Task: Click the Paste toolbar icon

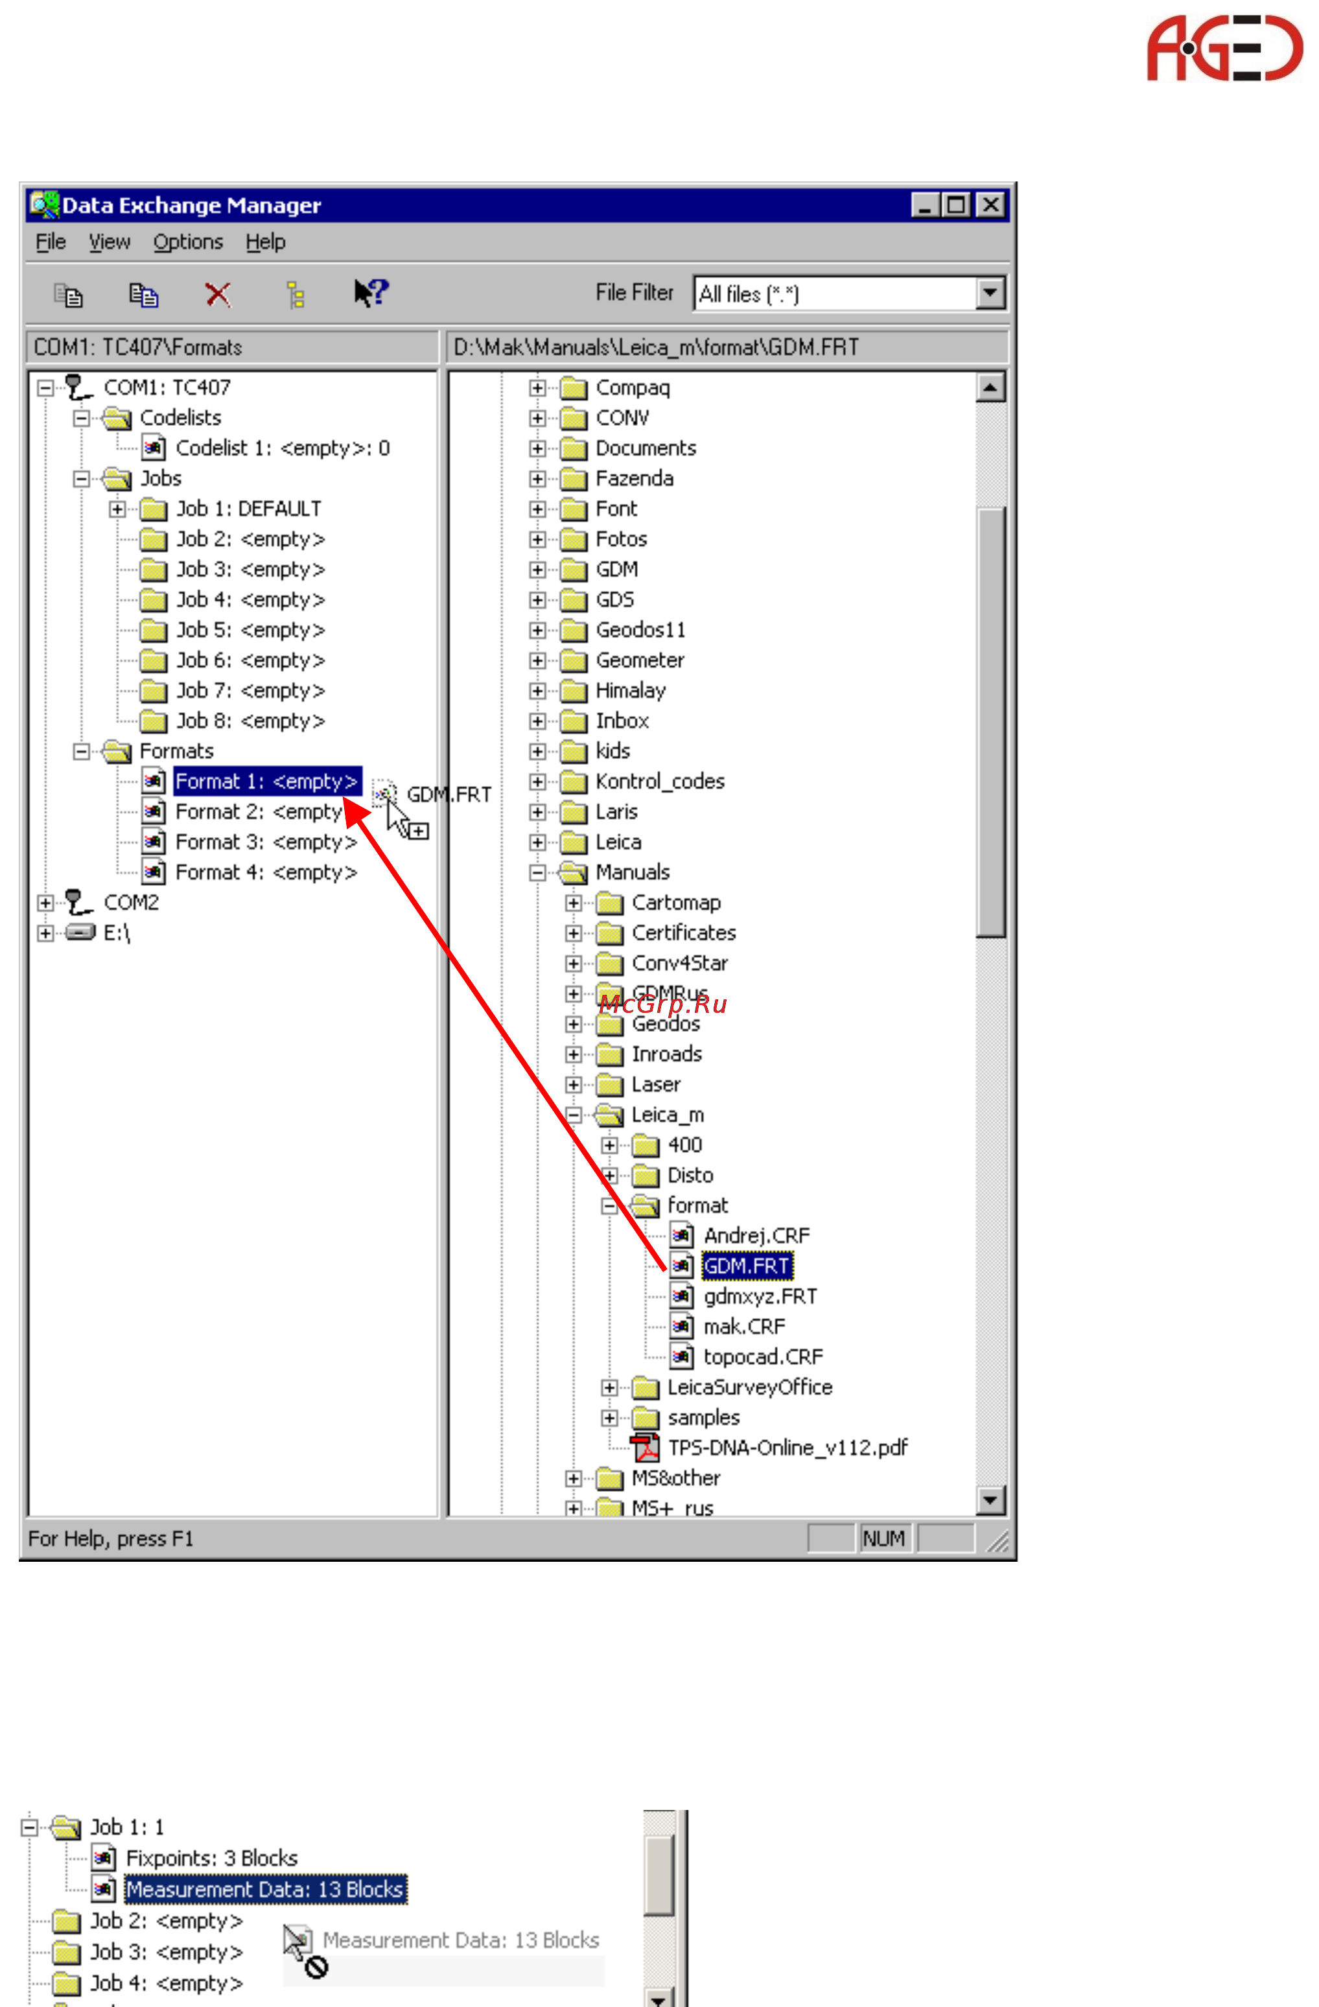Action: tap(143, 295)
